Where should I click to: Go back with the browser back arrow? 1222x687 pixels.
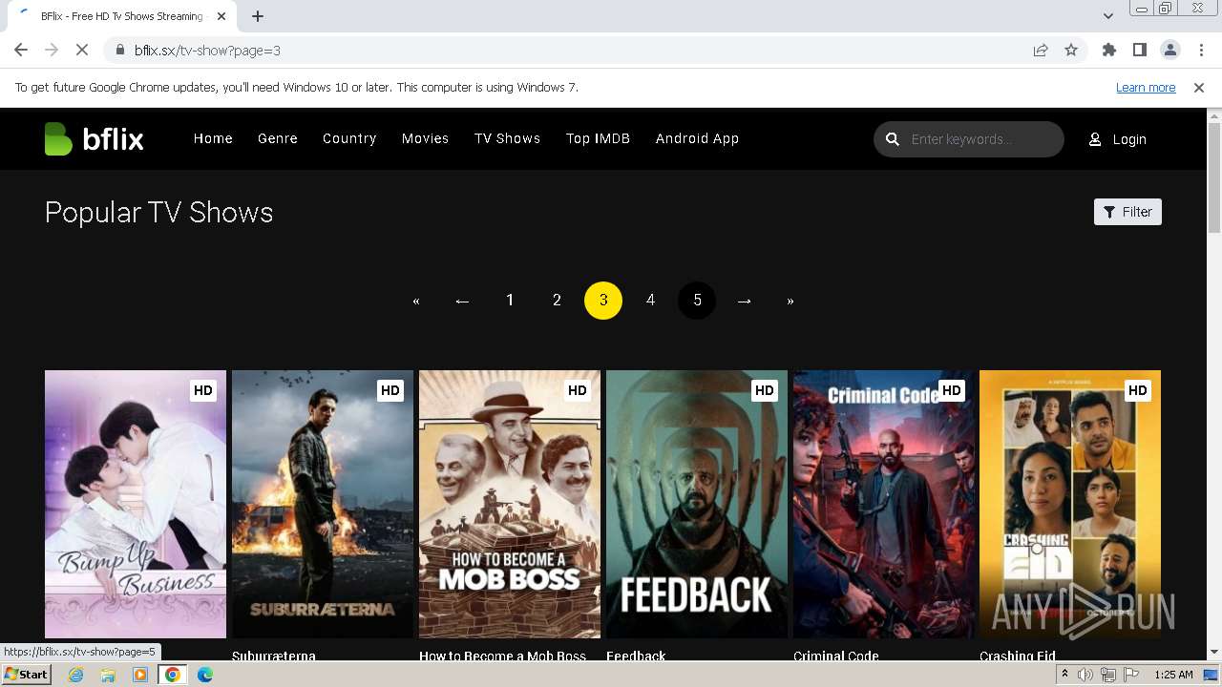coord(21,51)
